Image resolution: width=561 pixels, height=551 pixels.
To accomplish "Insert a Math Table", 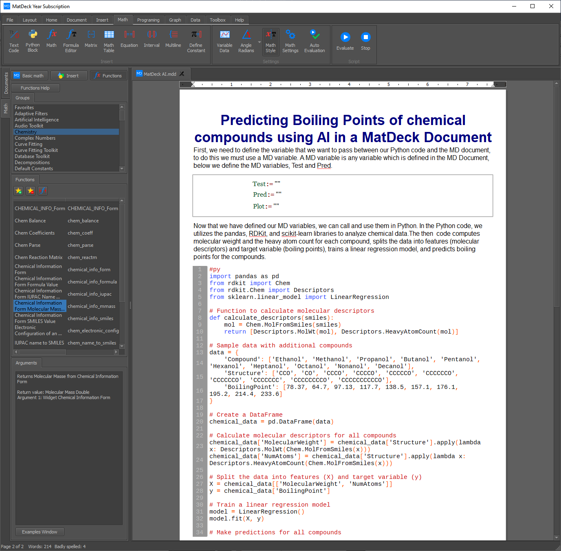I will click(x=109, y=41).
